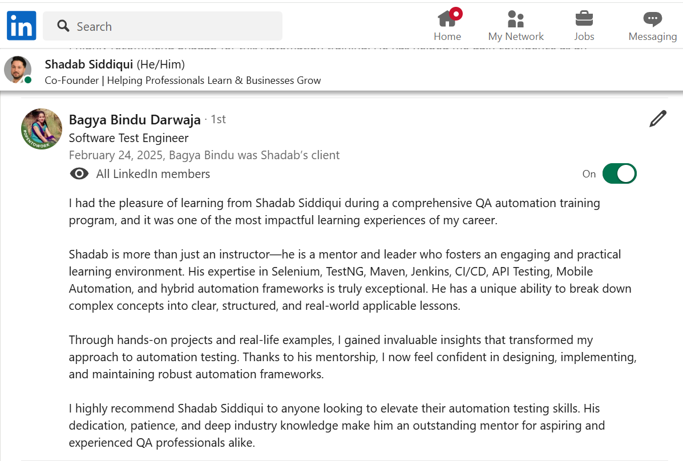Open My Network people icon
683x461 pixels.
point(516,19)
